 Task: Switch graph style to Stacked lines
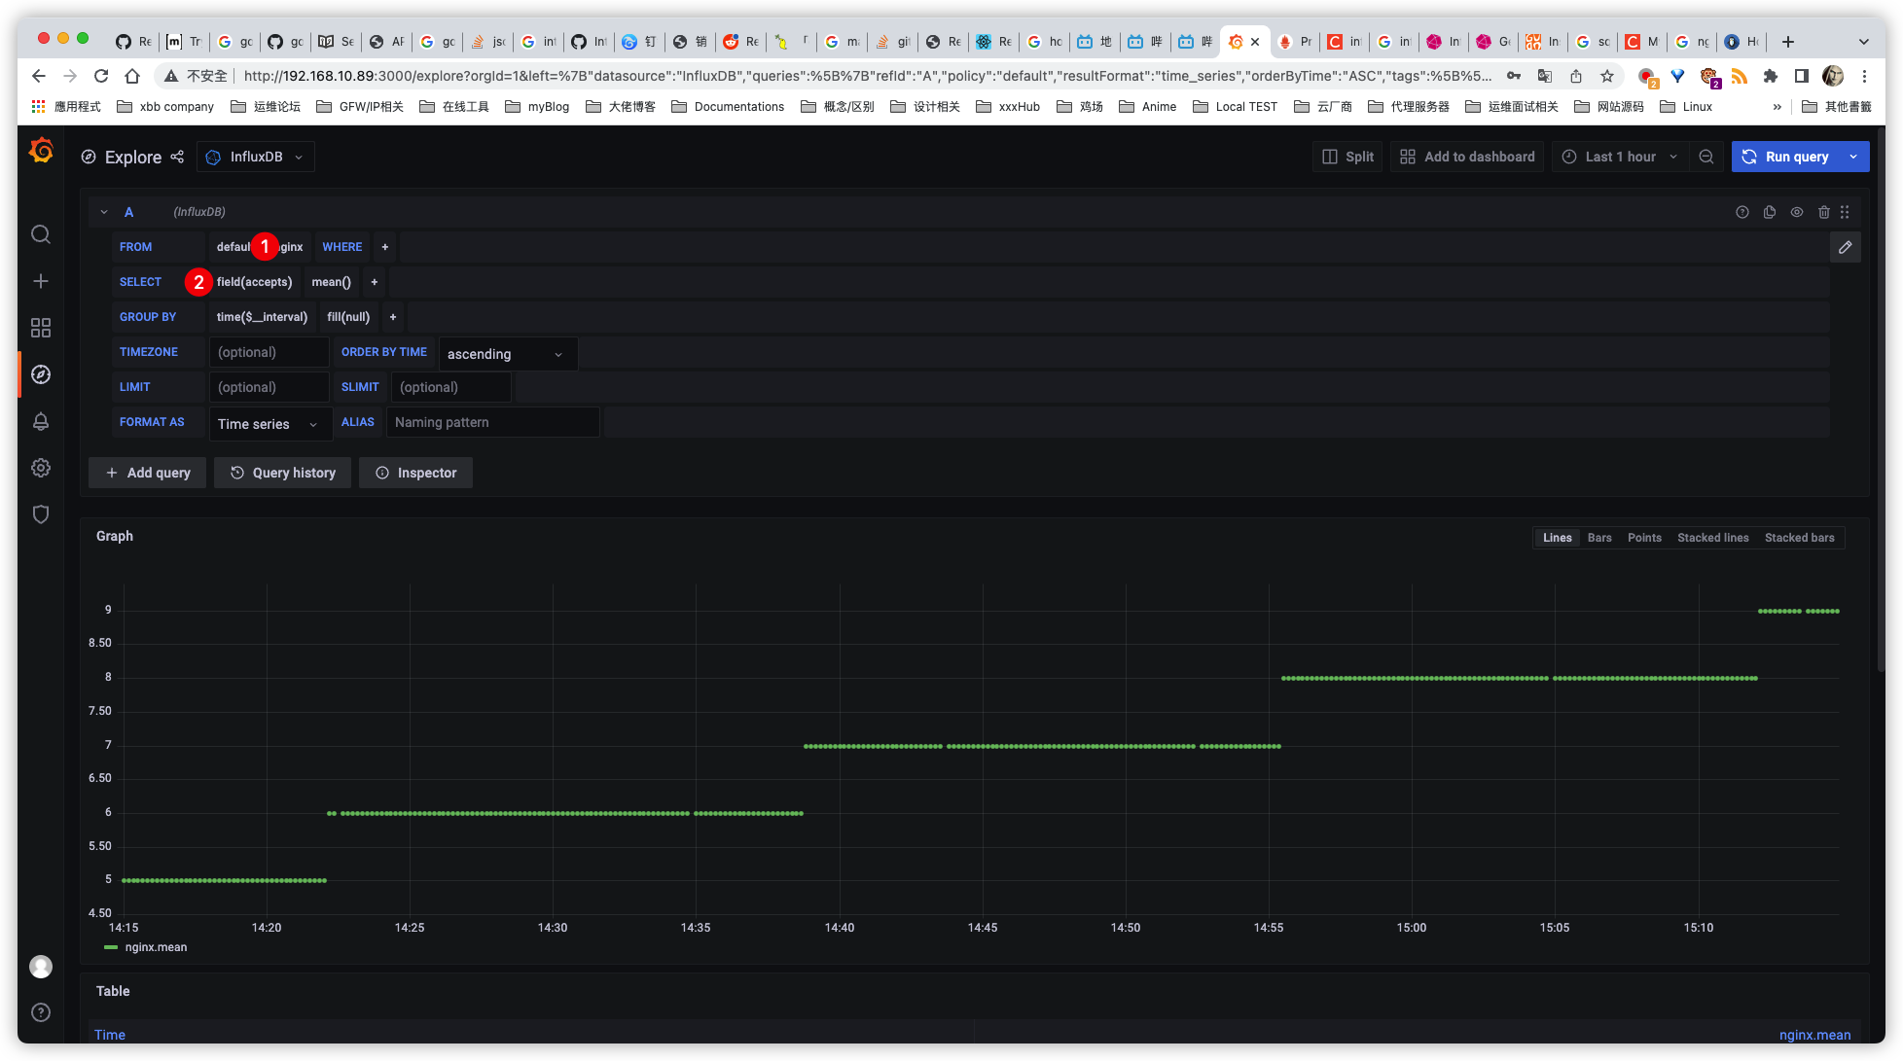tap(1713, 538)
